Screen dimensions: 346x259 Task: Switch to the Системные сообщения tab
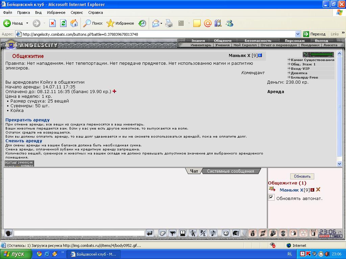(x=230, y=171)
